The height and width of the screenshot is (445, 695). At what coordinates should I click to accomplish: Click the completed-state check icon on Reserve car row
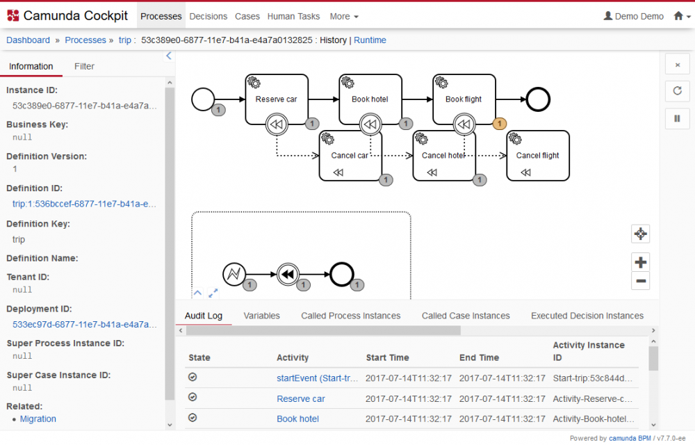[192, 398]
